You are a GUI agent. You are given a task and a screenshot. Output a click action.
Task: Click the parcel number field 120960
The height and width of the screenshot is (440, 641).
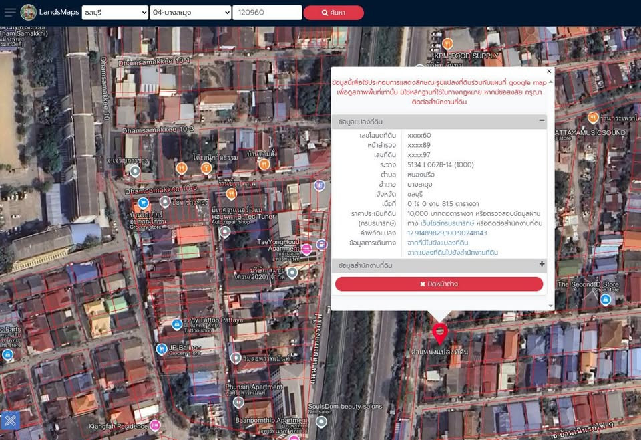[267, 12]
